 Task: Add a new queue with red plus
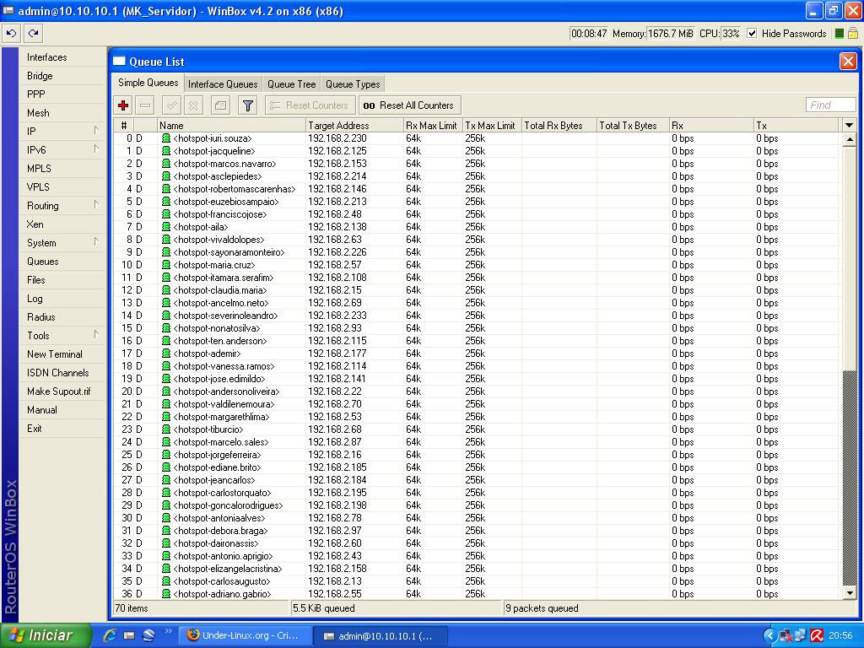click(x=123, y=105)
